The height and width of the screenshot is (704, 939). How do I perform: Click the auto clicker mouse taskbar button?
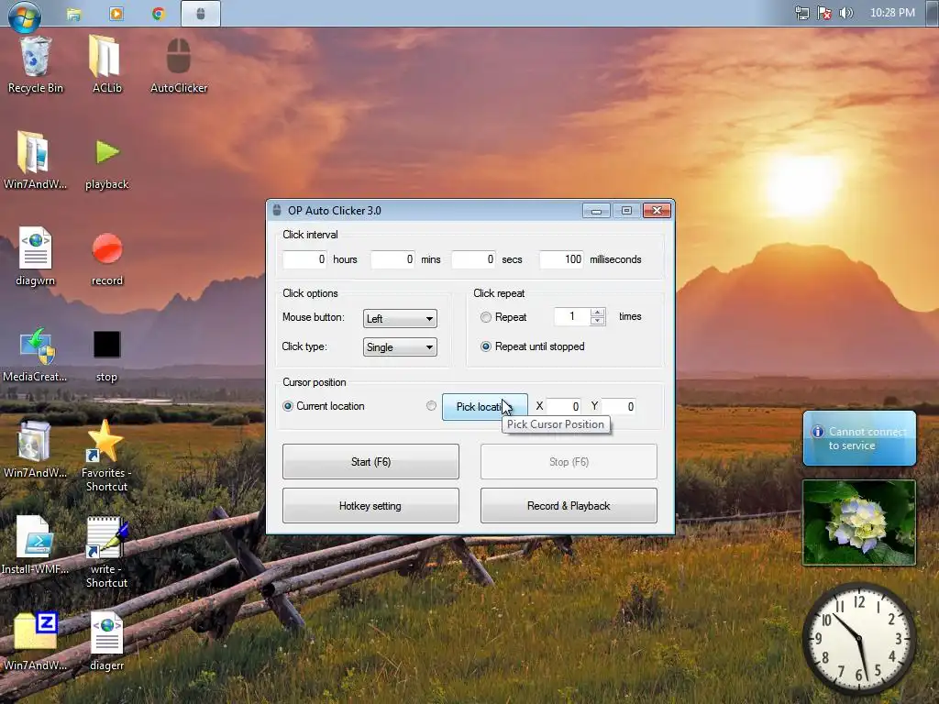tap(201, 14)
